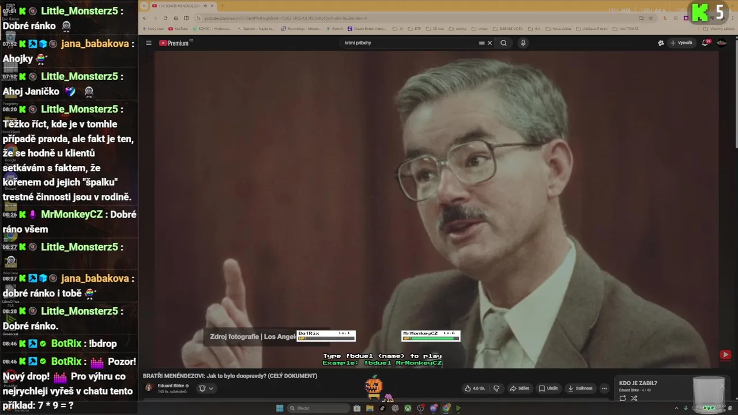
Task: Open more actions three-dot menu
Action: (x=604, y=388)
